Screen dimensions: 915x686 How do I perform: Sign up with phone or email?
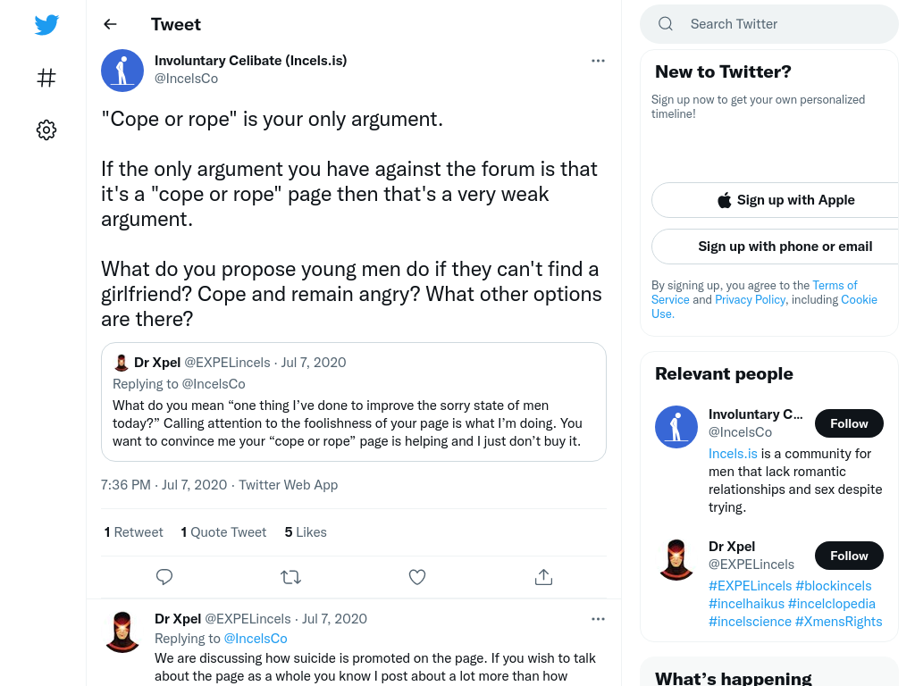pyautogui.click(x=782, y=247)
